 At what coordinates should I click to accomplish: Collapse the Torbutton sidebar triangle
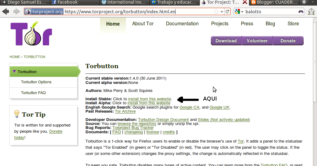click(x=14, y=72)
